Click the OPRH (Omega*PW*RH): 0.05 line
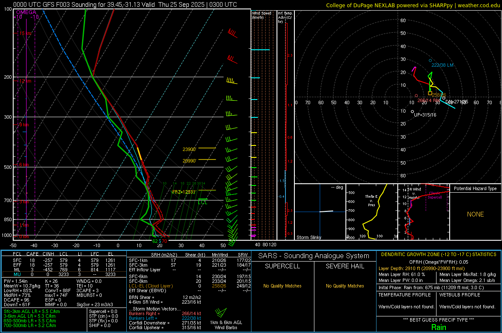This screenshot has height=333, width=502. (439, 262)
